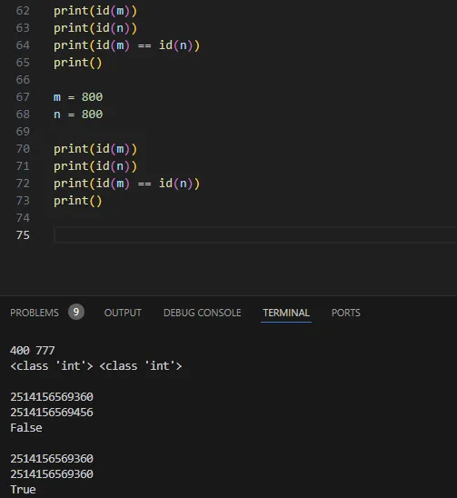Click line number 73 in gutter

(x=23, y=201)
